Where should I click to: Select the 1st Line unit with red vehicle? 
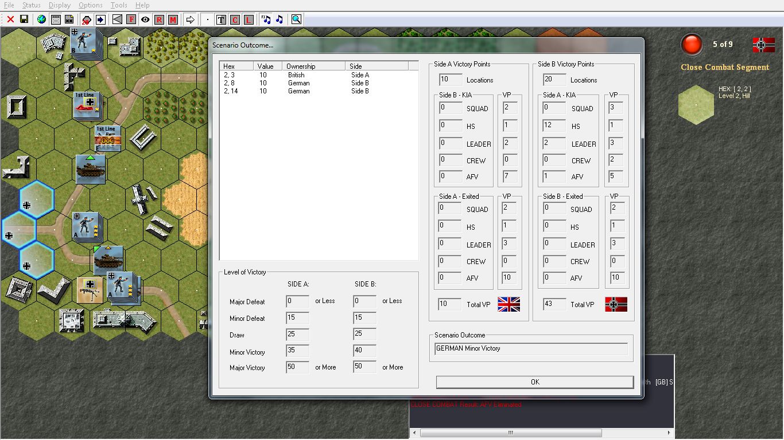87,105
